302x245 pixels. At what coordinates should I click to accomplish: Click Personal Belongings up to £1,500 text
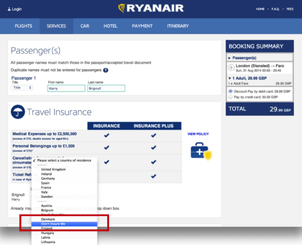43,146
